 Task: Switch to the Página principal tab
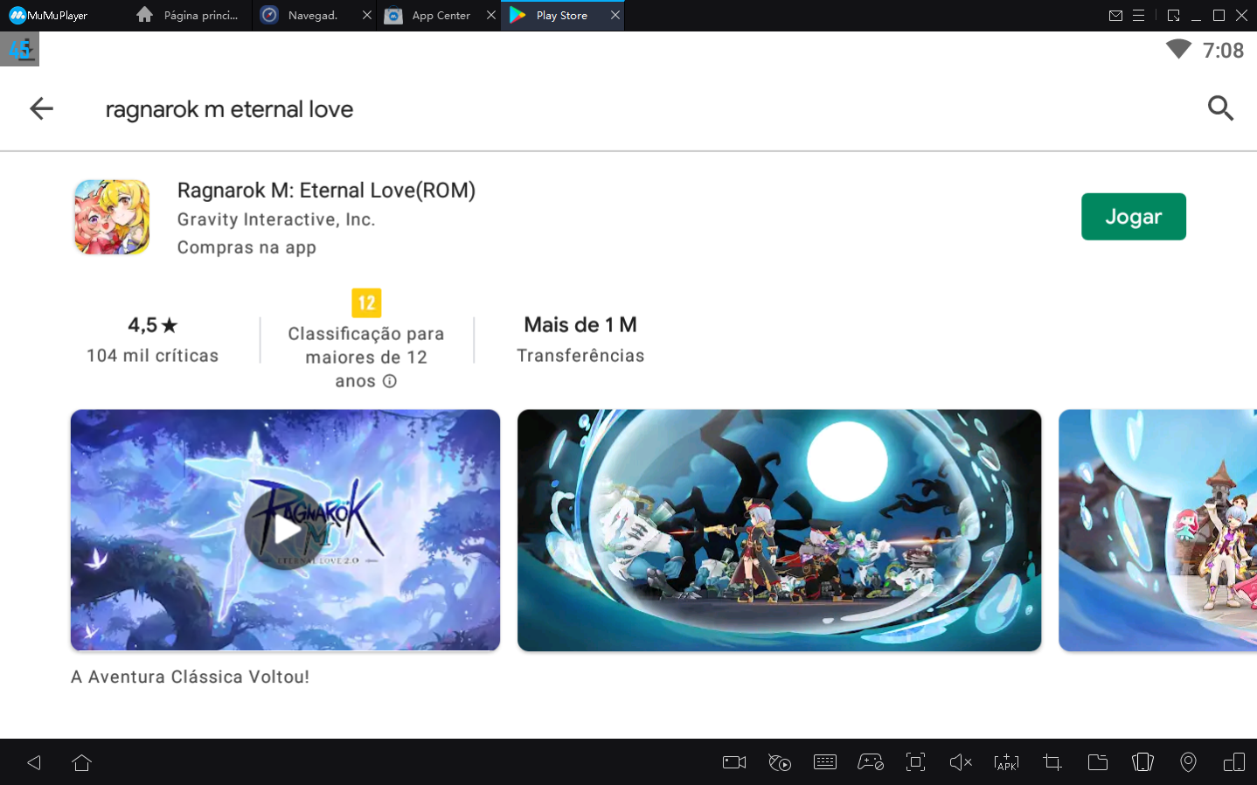coord(189,16)
